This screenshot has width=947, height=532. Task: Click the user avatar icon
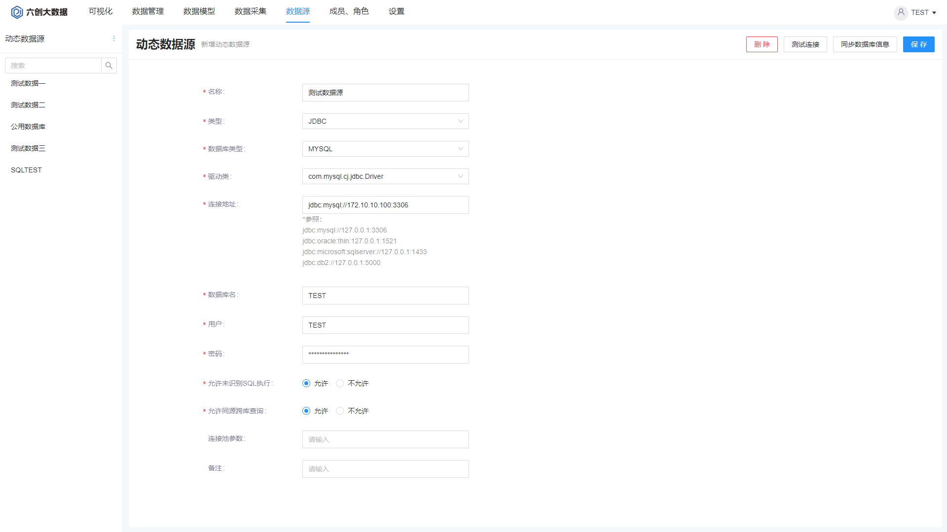point(901,12)
